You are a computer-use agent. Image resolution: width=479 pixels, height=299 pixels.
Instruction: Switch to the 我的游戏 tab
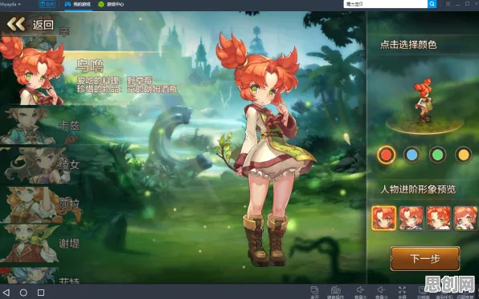tap(78, 4)
